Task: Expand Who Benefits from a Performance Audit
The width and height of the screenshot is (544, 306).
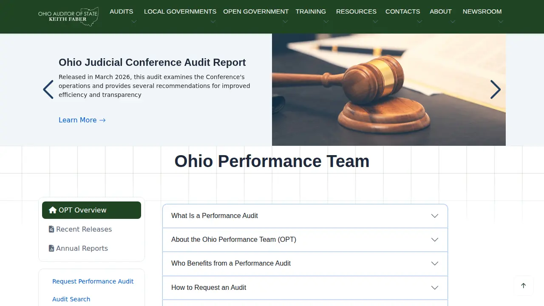Action: click(x=305, y=263)
